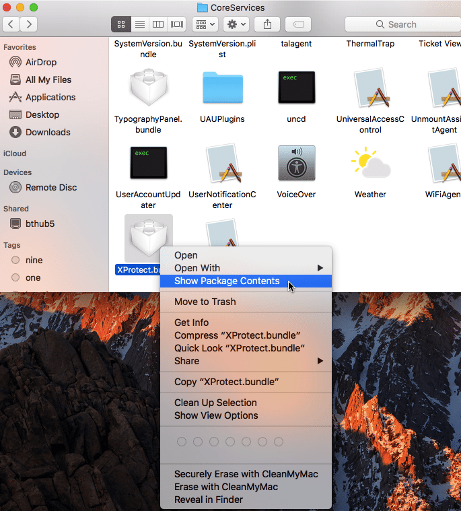The width and height of the screenshot is (461, 511).
Task: Select the UAUPlugins folder
Action: pyautogui.click(x=223, y=88)
